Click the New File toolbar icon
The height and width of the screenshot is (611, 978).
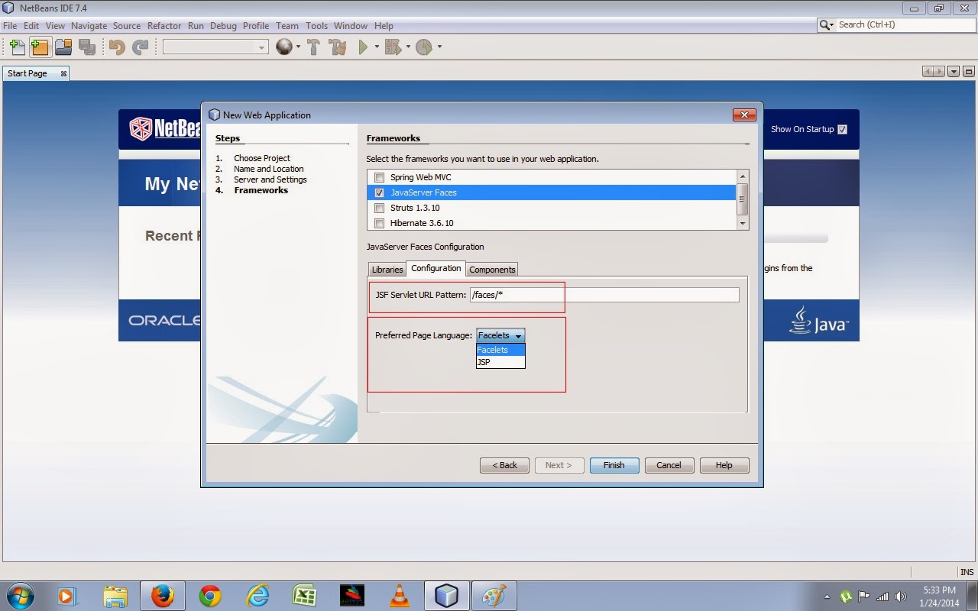18,47
